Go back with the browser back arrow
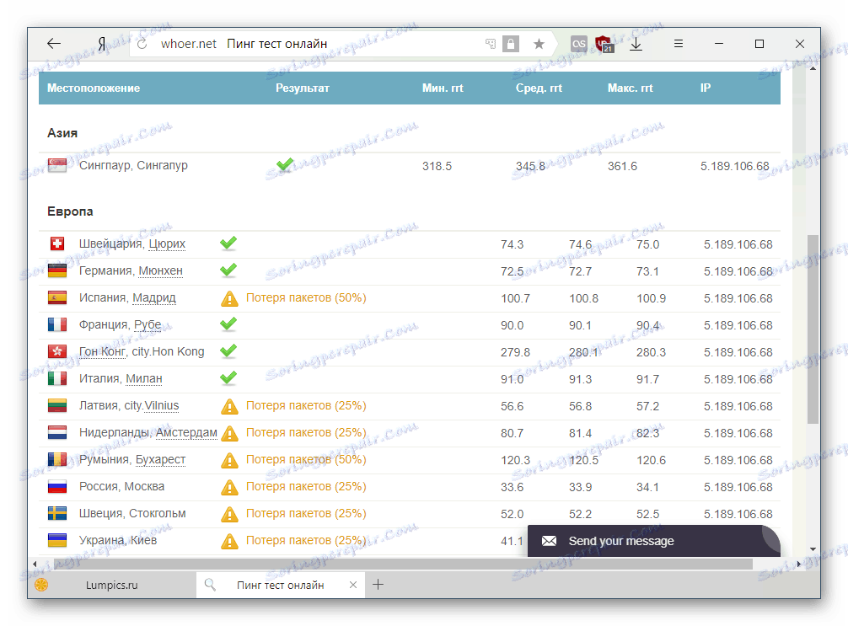This screenshot has height=626, width=848. [54, 44]
